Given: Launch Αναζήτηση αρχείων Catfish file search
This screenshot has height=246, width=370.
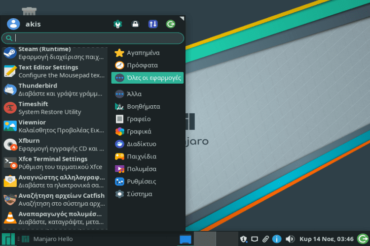Looking at the screenshot, I should click(54, 200).
